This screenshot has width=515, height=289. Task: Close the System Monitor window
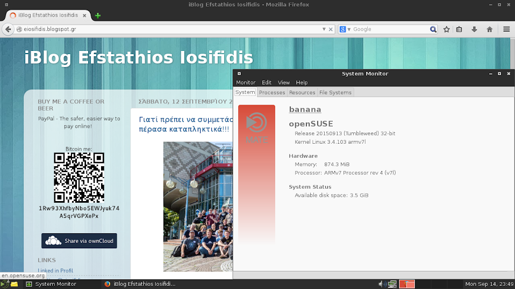509,74
